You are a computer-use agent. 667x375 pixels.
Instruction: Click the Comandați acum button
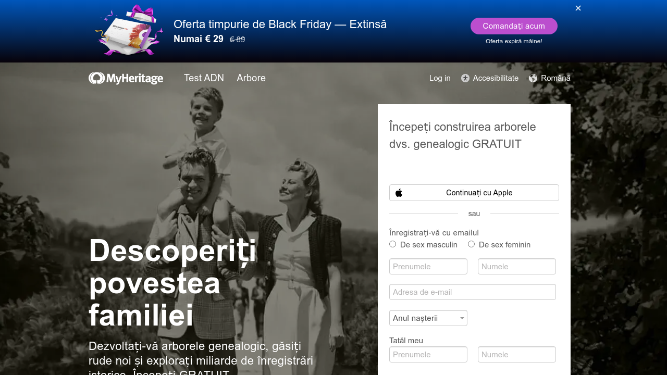pyautogui.click(x=514, y=26)
